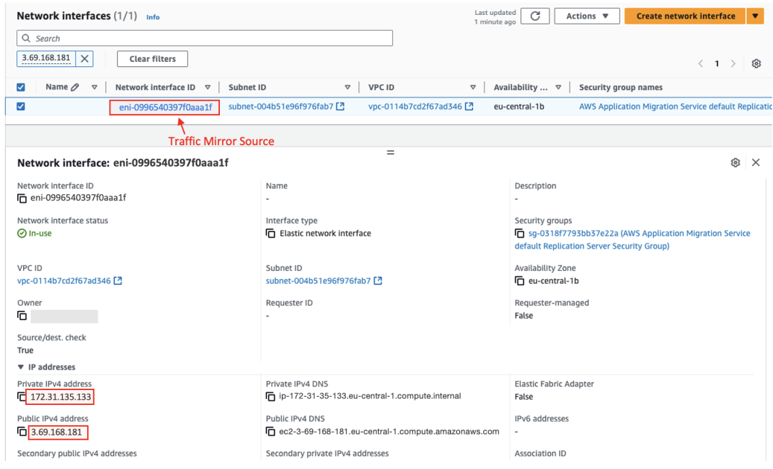Copy the Public IPv4 address

[22, 432]
